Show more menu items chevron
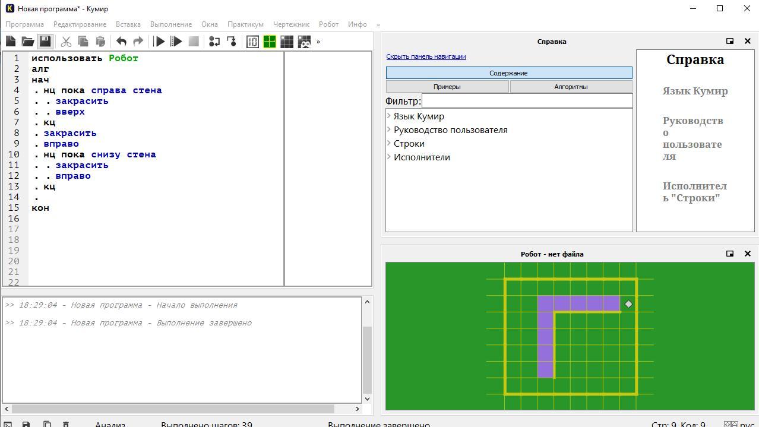 [378, 24]
